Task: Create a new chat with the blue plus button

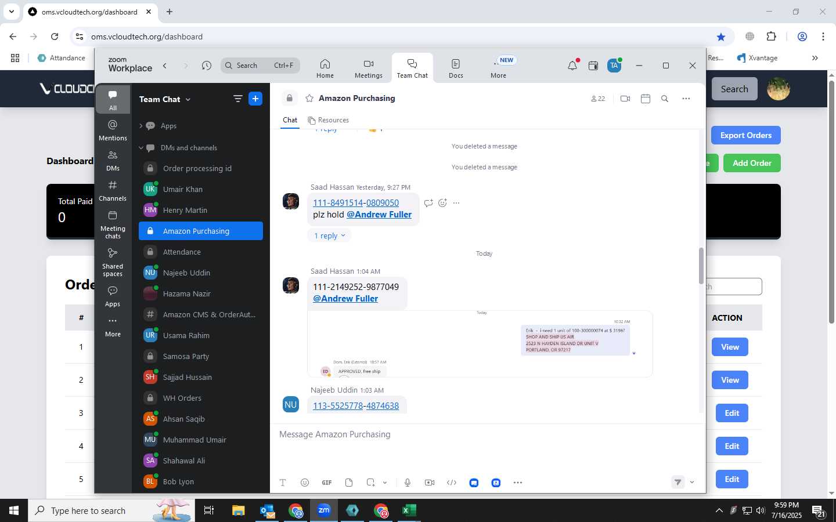Action: 255,99
